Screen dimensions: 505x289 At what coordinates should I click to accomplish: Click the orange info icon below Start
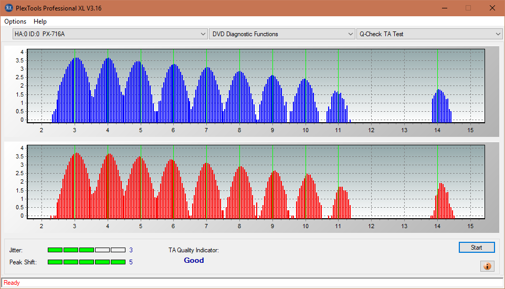coord(487,266)
